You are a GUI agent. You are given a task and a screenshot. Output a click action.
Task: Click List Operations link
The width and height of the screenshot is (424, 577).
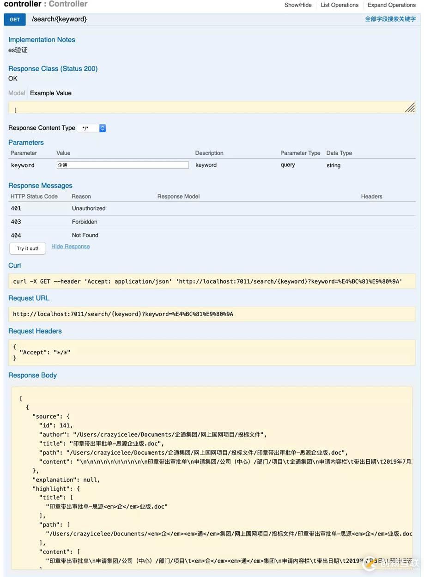coord(339,5)
